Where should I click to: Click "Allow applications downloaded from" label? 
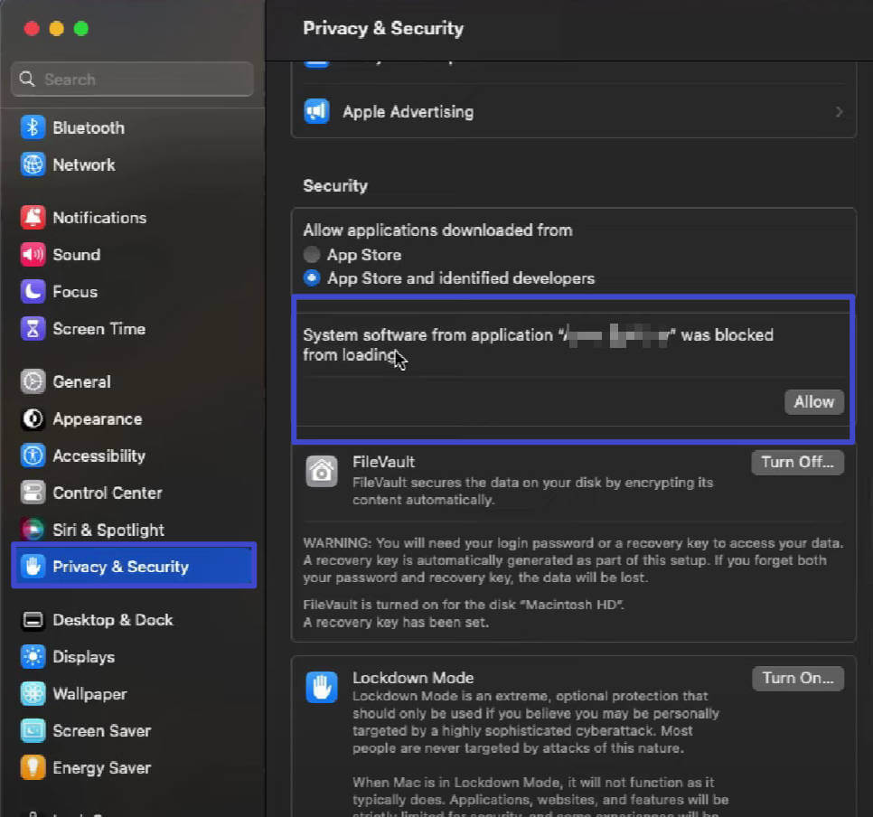tap(437, 230)
